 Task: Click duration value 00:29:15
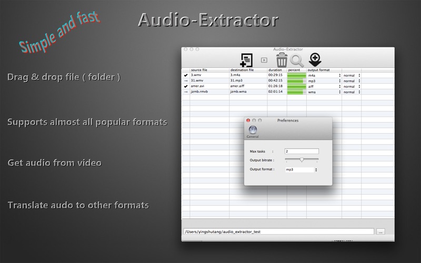[275, 75]
